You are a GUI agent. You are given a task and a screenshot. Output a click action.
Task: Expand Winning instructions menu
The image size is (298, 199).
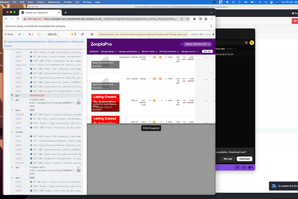(x=169, y=51)
